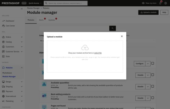Collapse the Modules menu chevron
Screen dimensions: 170x109
tap(22, 68)
